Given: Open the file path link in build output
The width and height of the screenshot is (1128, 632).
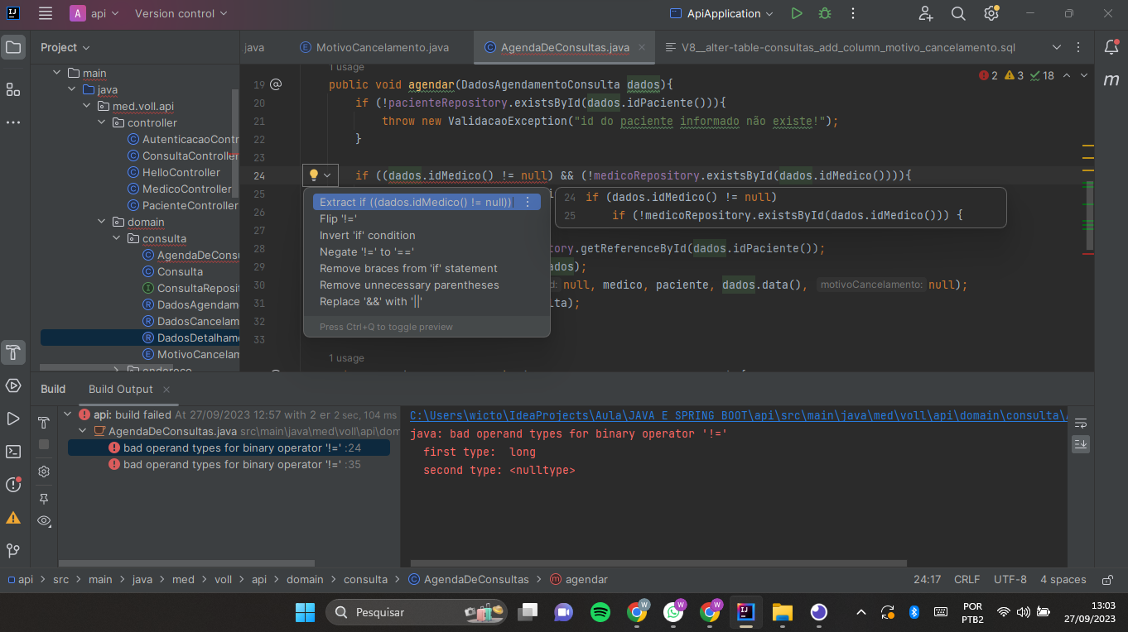Looking at the screenshot, I should (x=738, y=415).
